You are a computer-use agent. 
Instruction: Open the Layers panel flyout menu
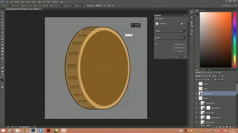[x=236, y=70]
